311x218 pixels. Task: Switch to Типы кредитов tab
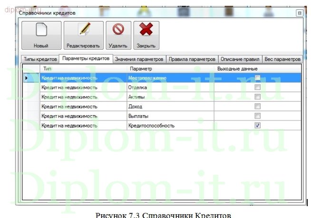[39, 59]
